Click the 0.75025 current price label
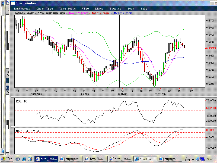The width and height of the screenshot is (217, 163). (x=211, y=48)
